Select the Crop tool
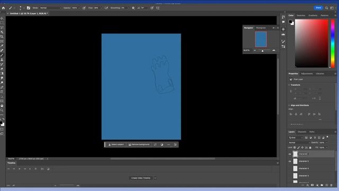This screenshot has height=191, width=339. 2,37
